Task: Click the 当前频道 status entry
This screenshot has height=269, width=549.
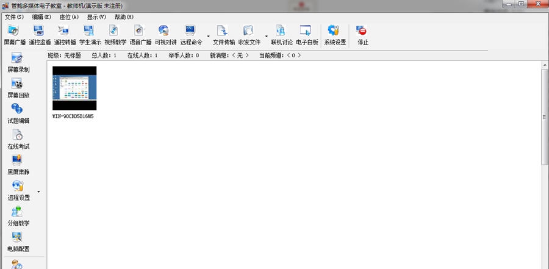Action: tap(280, 56)
